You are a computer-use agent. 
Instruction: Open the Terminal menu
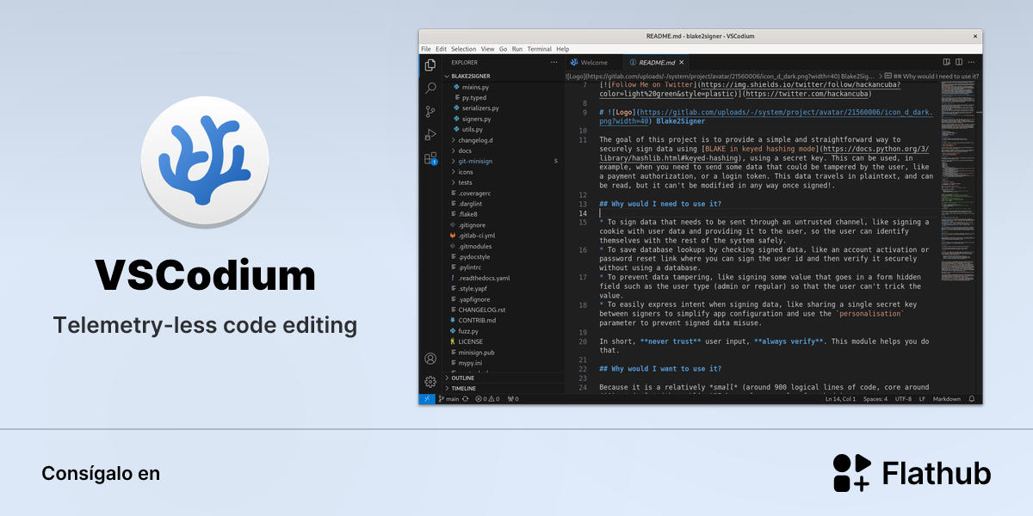(540, 49)
